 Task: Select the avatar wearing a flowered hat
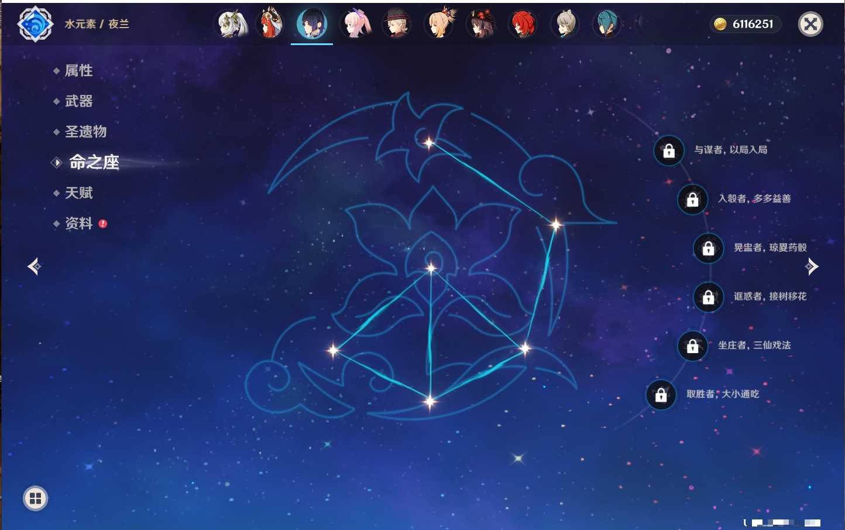tap(481, 24)
